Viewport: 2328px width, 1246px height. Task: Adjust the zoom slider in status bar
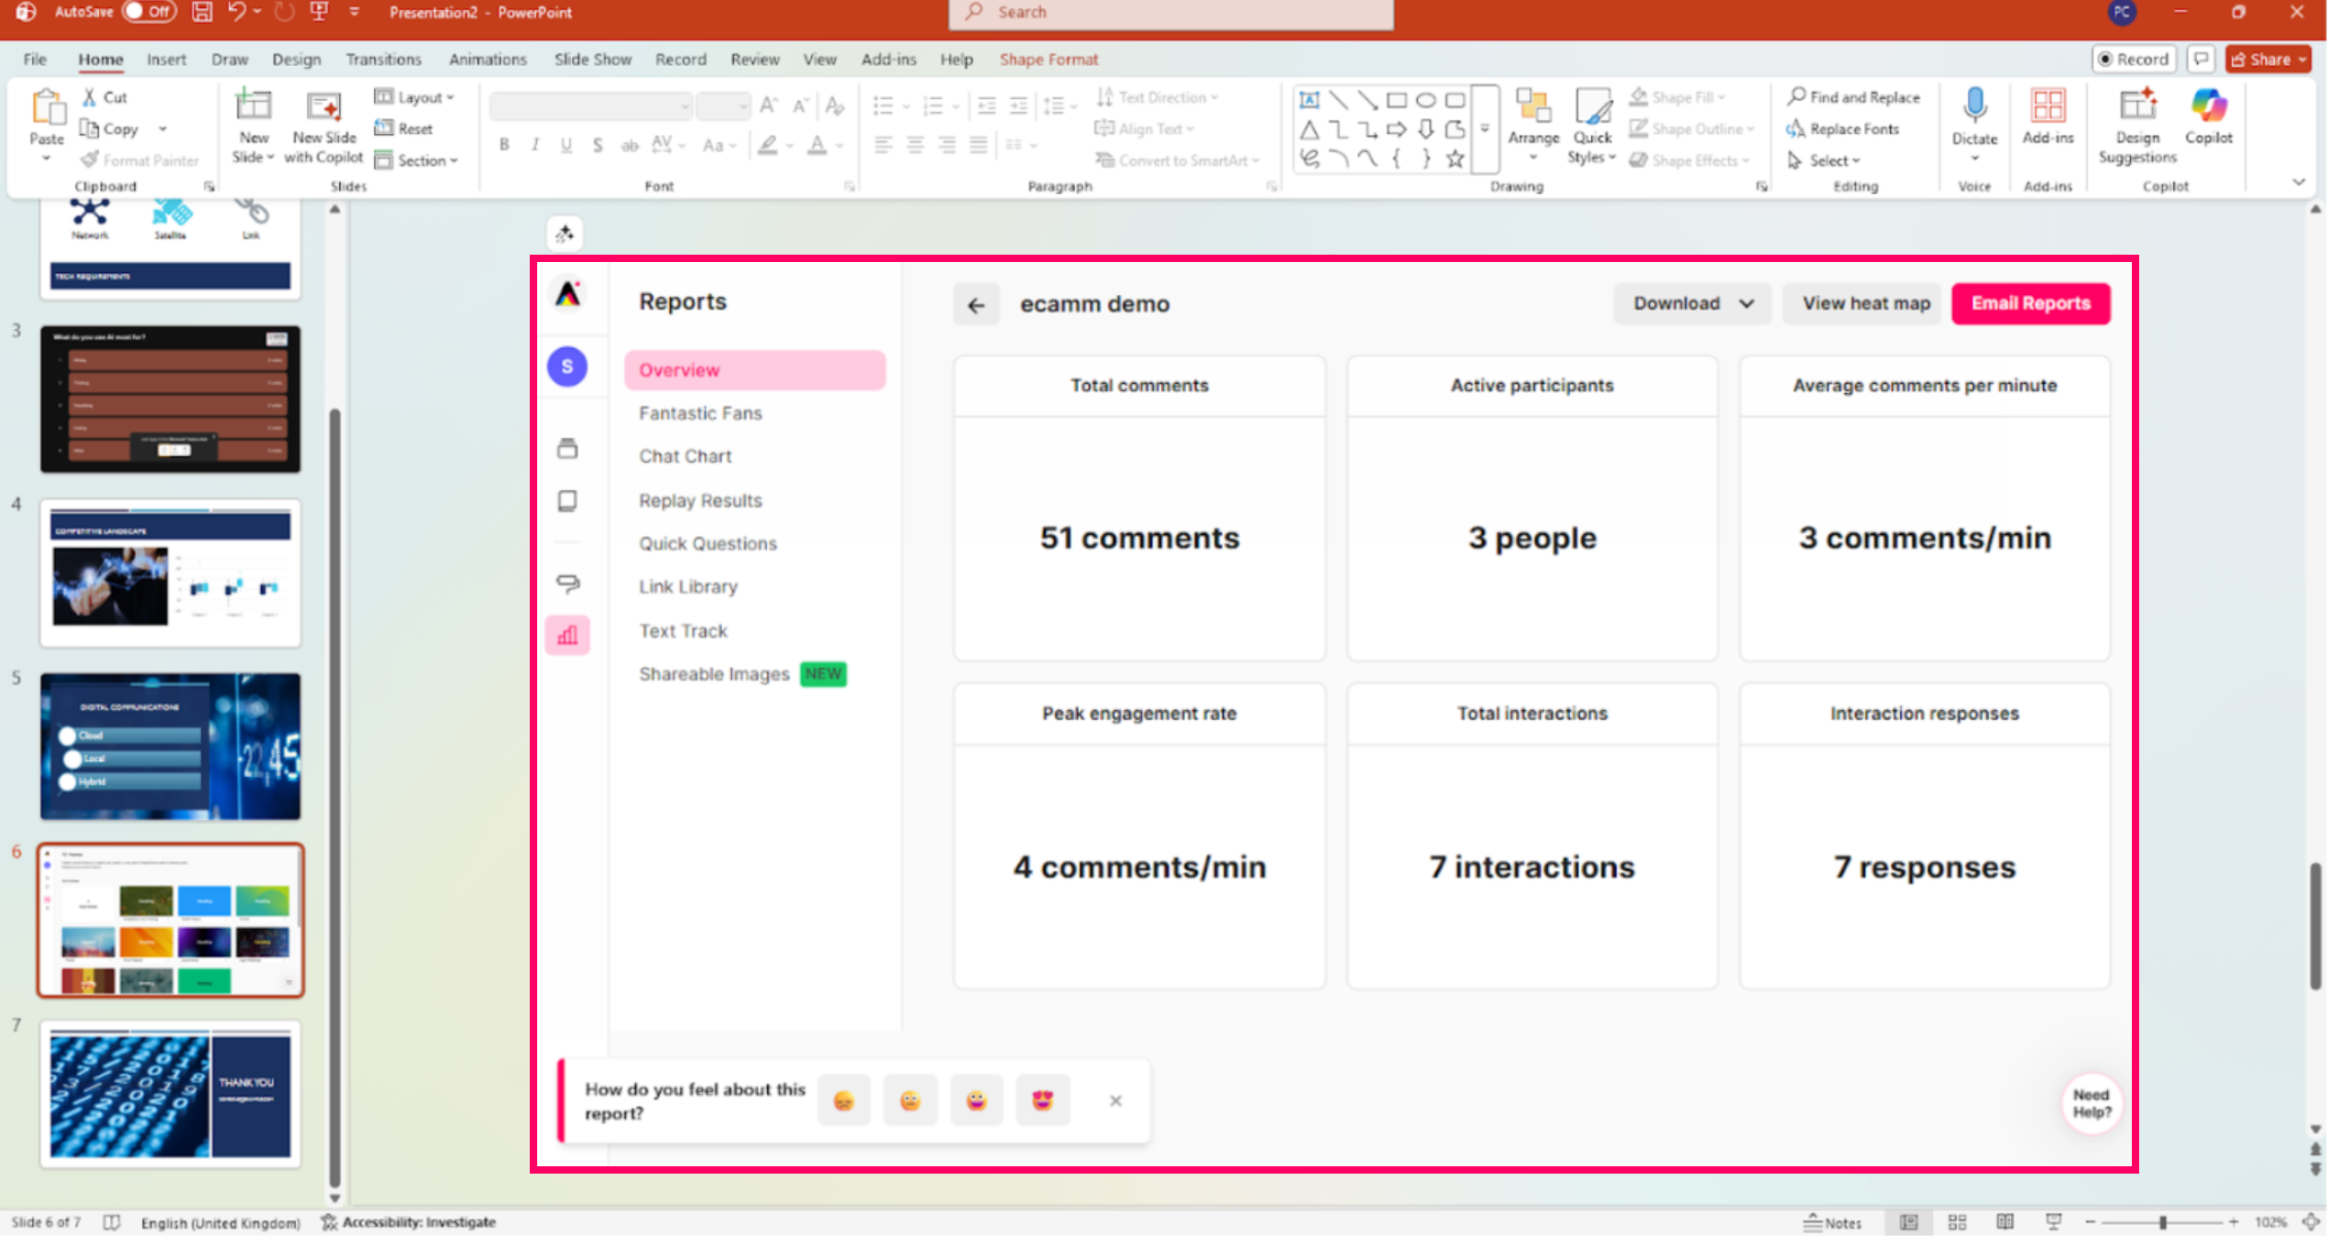click(2162, 1222)
